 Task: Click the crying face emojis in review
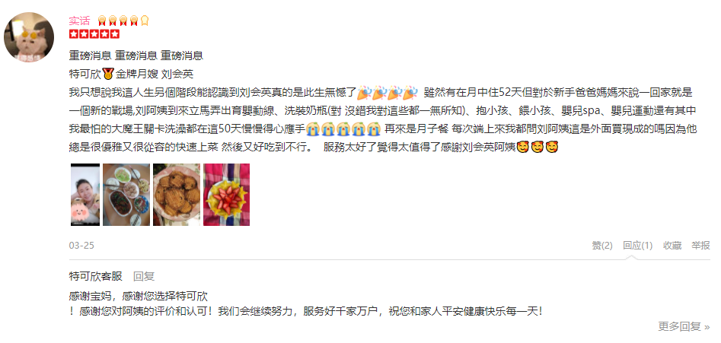pos(344,129)
